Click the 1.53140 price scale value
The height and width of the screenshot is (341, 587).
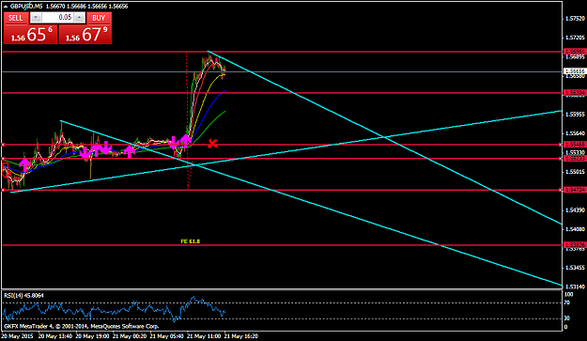575,287
